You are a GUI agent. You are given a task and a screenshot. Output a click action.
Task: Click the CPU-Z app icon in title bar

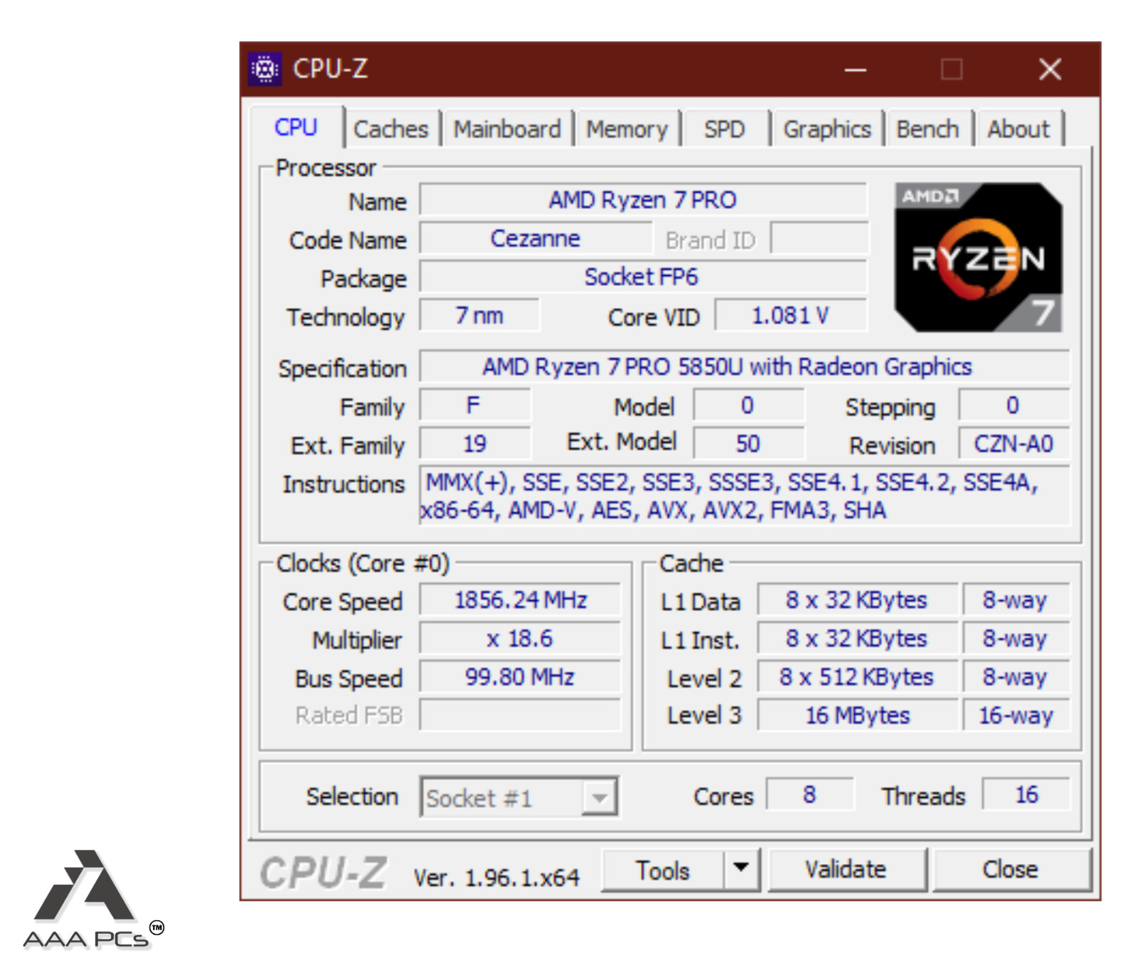coord(265,69)
